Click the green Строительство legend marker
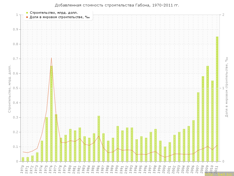This screenshot has width=234, height=176. (27, 13)
